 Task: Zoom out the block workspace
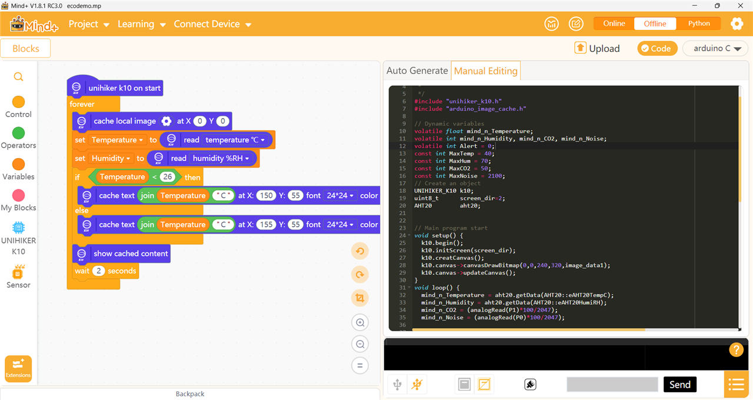pos(360,344)
